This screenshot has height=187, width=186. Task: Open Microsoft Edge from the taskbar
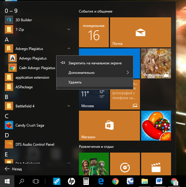[x=100, y=181]
